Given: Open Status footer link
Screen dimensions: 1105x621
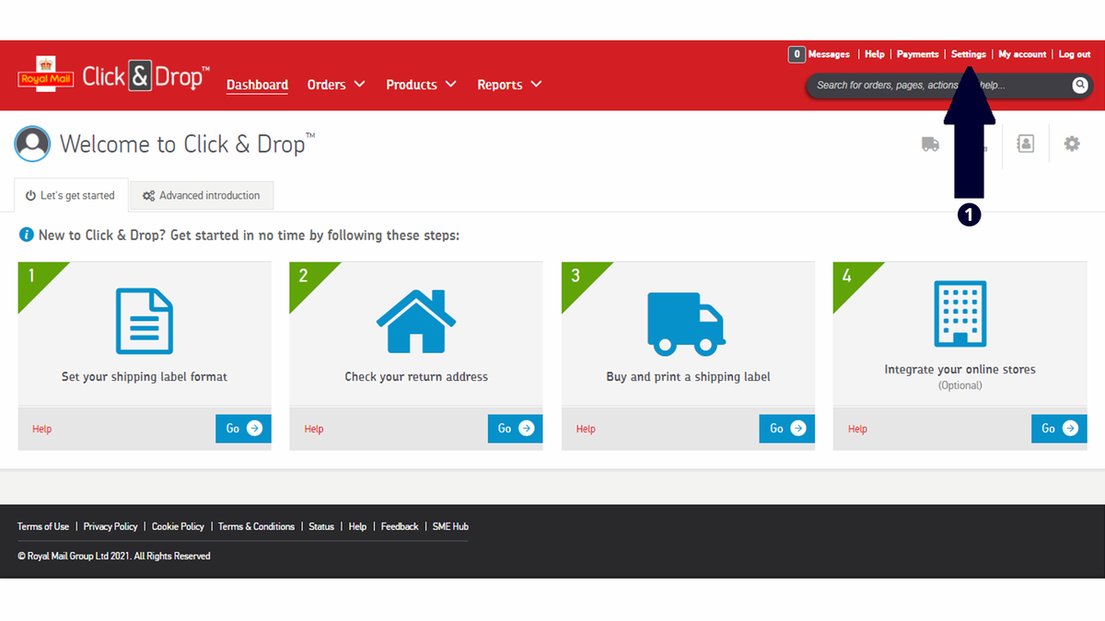Looking at the screenshot, I should pyautogui.click(x=321, y=526).
